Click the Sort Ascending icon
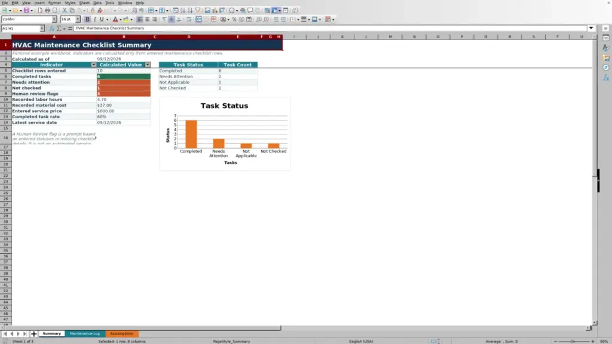This screenshot has width=612, height=344. 183,11
